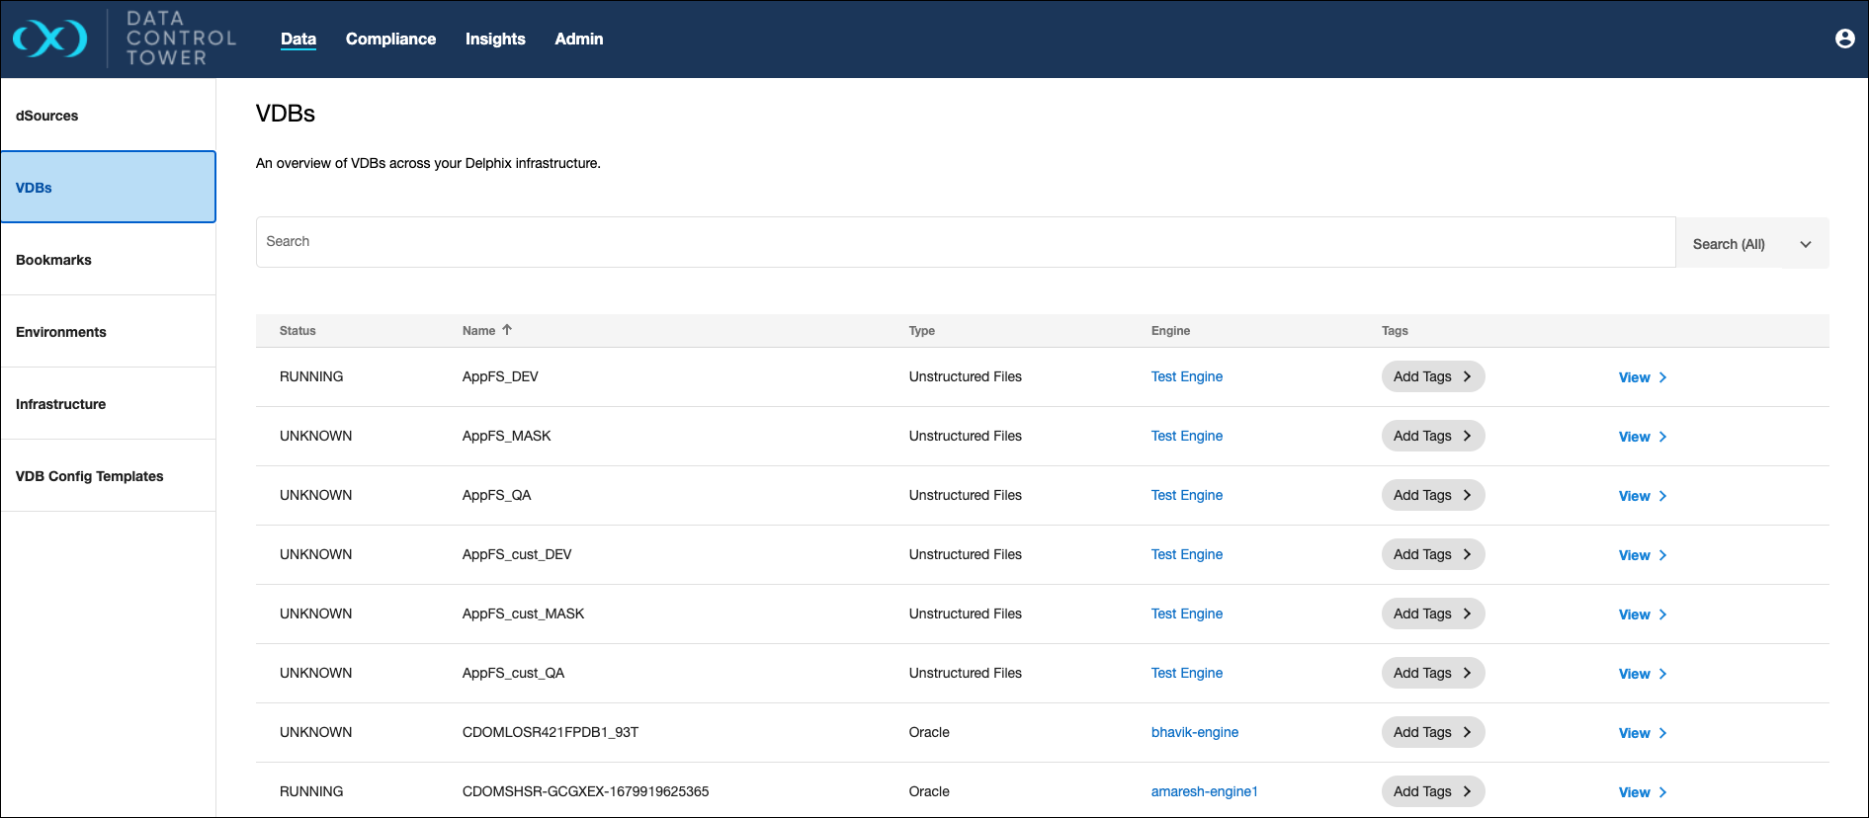Viewport: 1869px width, 818px height.
Task: Focus the VDBs Search input field
Action: (965, 242)
